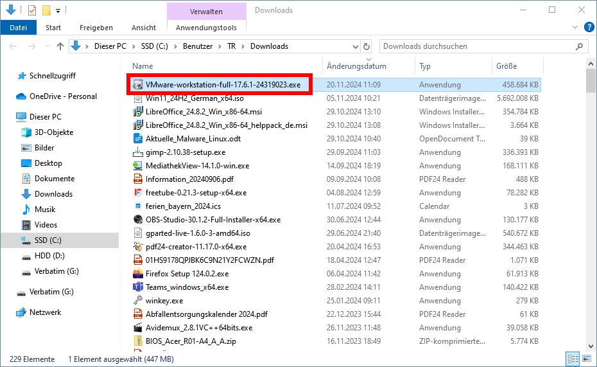Screen dimensions: 597x367
Task: Select the Verwalten contextual tab
Action: [206, 12]
